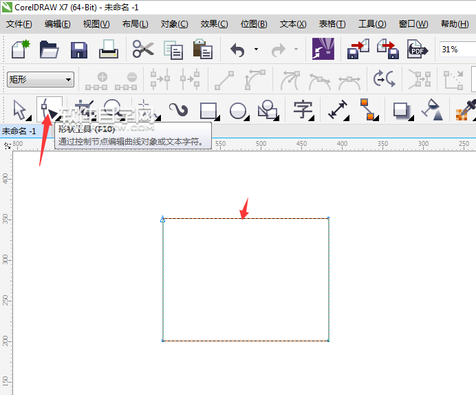Select the Pick tool arrow

tap(21, 110)
